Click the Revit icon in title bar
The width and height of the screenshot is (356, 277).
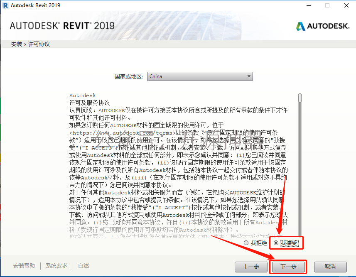point(5,5)
